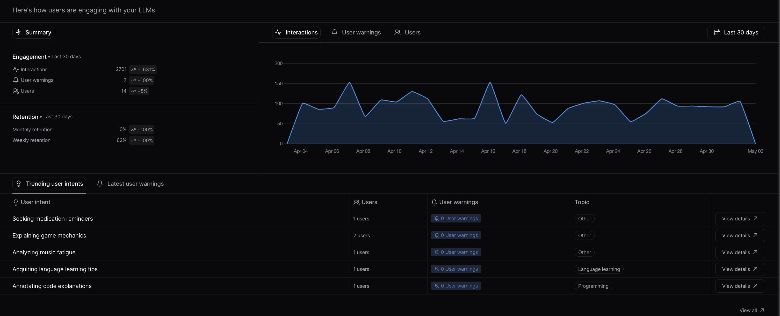Click the muted bell on medication reminders row
Screen dimensions: 780x316
point(436,218)
